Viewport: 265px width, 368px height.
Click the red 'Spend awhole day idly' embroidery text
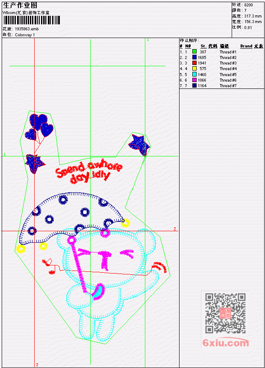point(89,172)
